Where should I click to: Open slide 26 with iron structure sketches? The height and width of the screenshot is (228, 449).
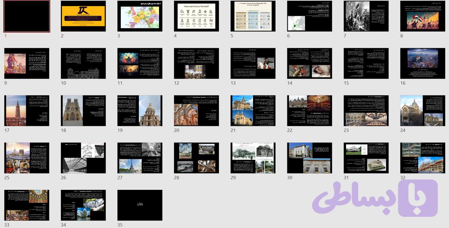83,158
